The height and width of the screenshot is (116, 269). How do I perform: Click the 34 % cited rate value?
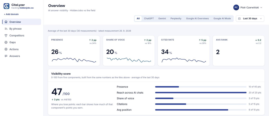167,52
